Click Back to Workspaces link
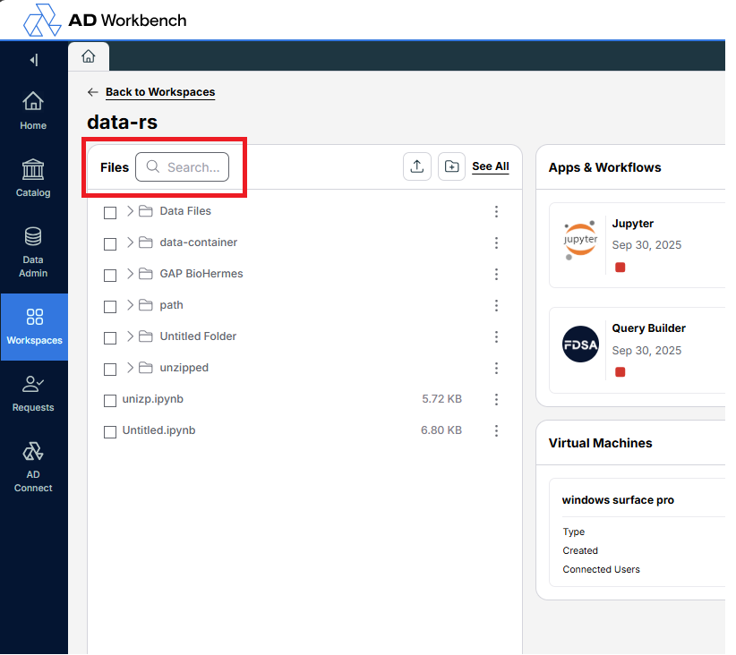Viewport: 736px width, 655px height. click(x=159, y=92)
